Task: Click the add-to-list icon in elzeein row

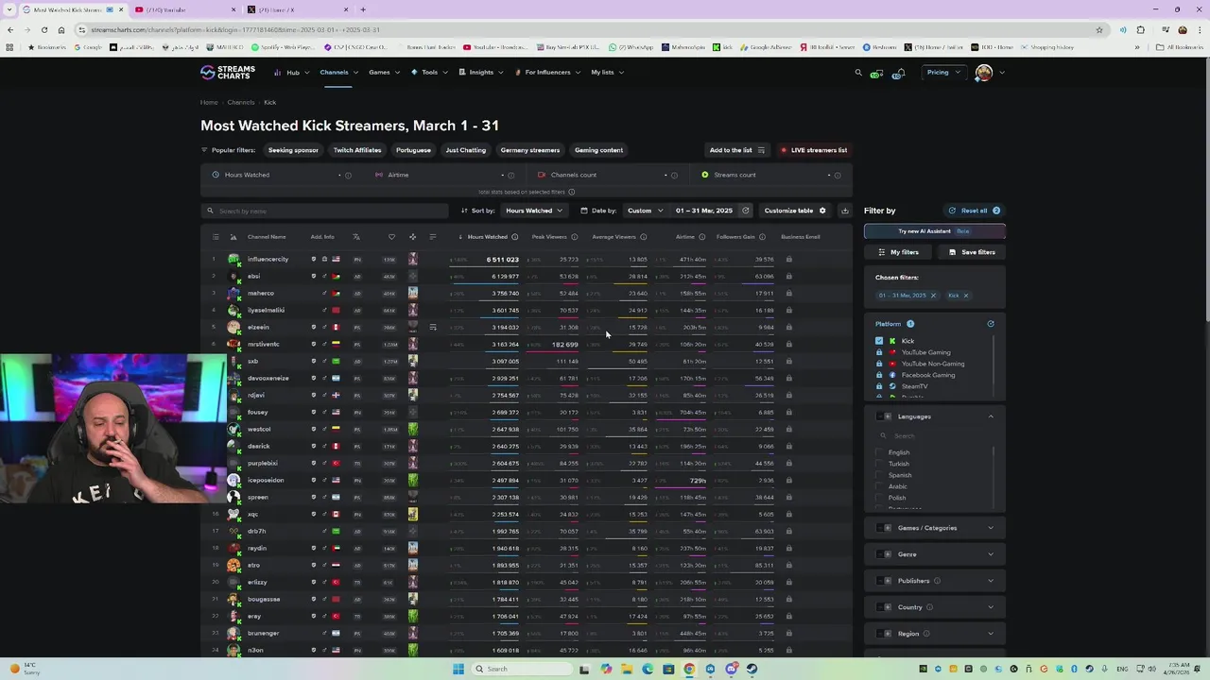Action: (x=433, y=328)
